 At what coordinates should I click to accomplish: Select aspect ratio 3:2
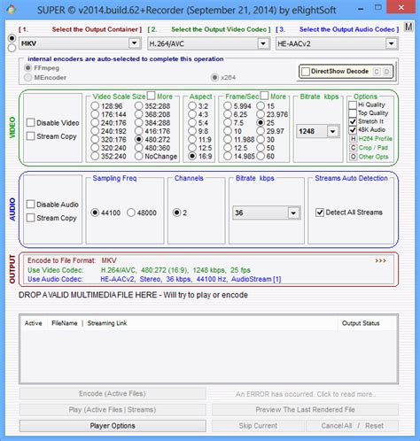(x=192, y=106)
